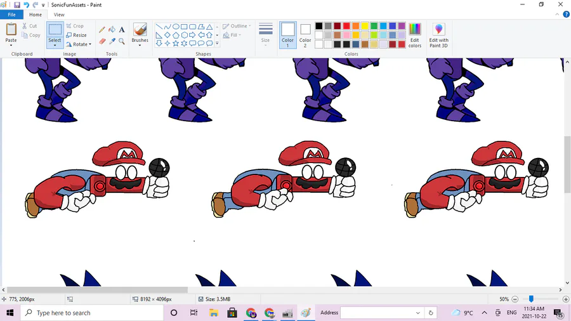This screenshot has width=571, height=321.
Task: Zoom out with minus button
Action: point(515,299)
